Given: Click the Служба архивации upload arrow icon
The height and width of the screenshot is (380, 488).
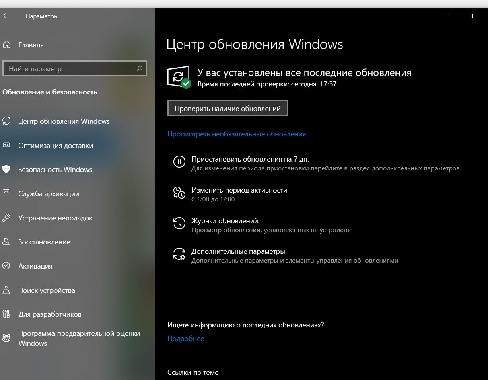Looking at the screenshot, I should (x=6, y=193).
